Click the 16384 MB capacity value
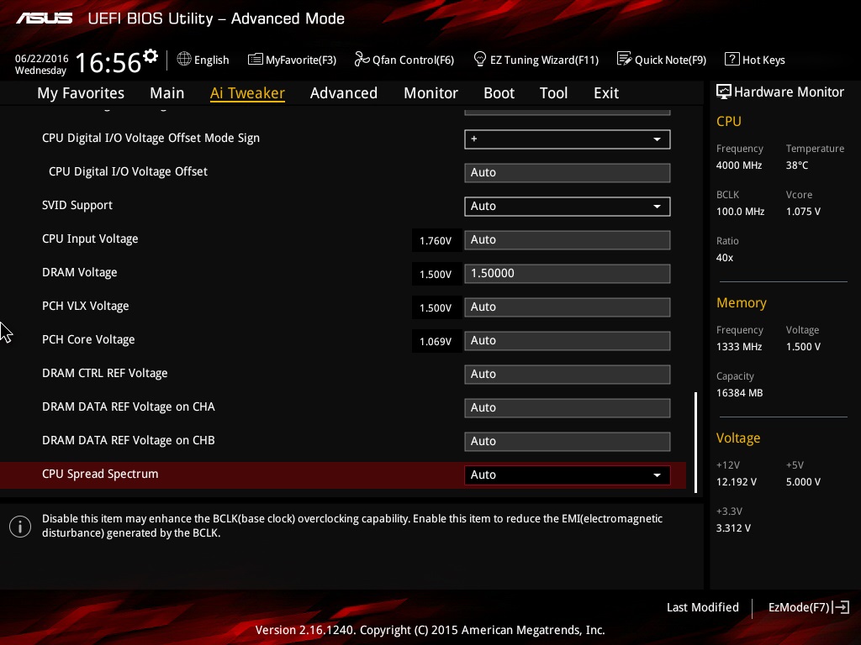The height and width of the screenshot is (645, 861). [x=739, y=393]
